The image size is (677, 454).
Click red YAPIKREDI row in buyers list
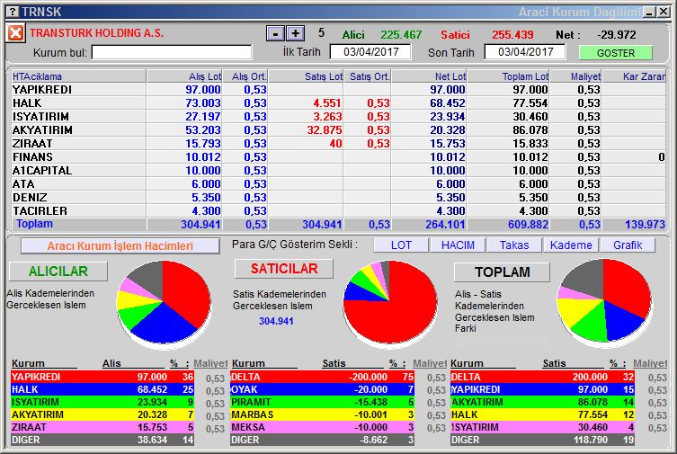point(102,377)
